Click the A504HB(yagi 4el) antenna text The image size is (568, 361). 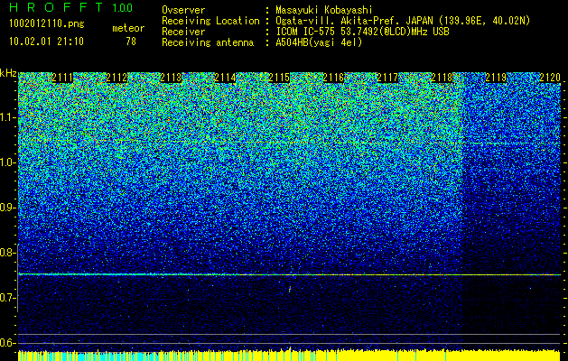[319, 42]
